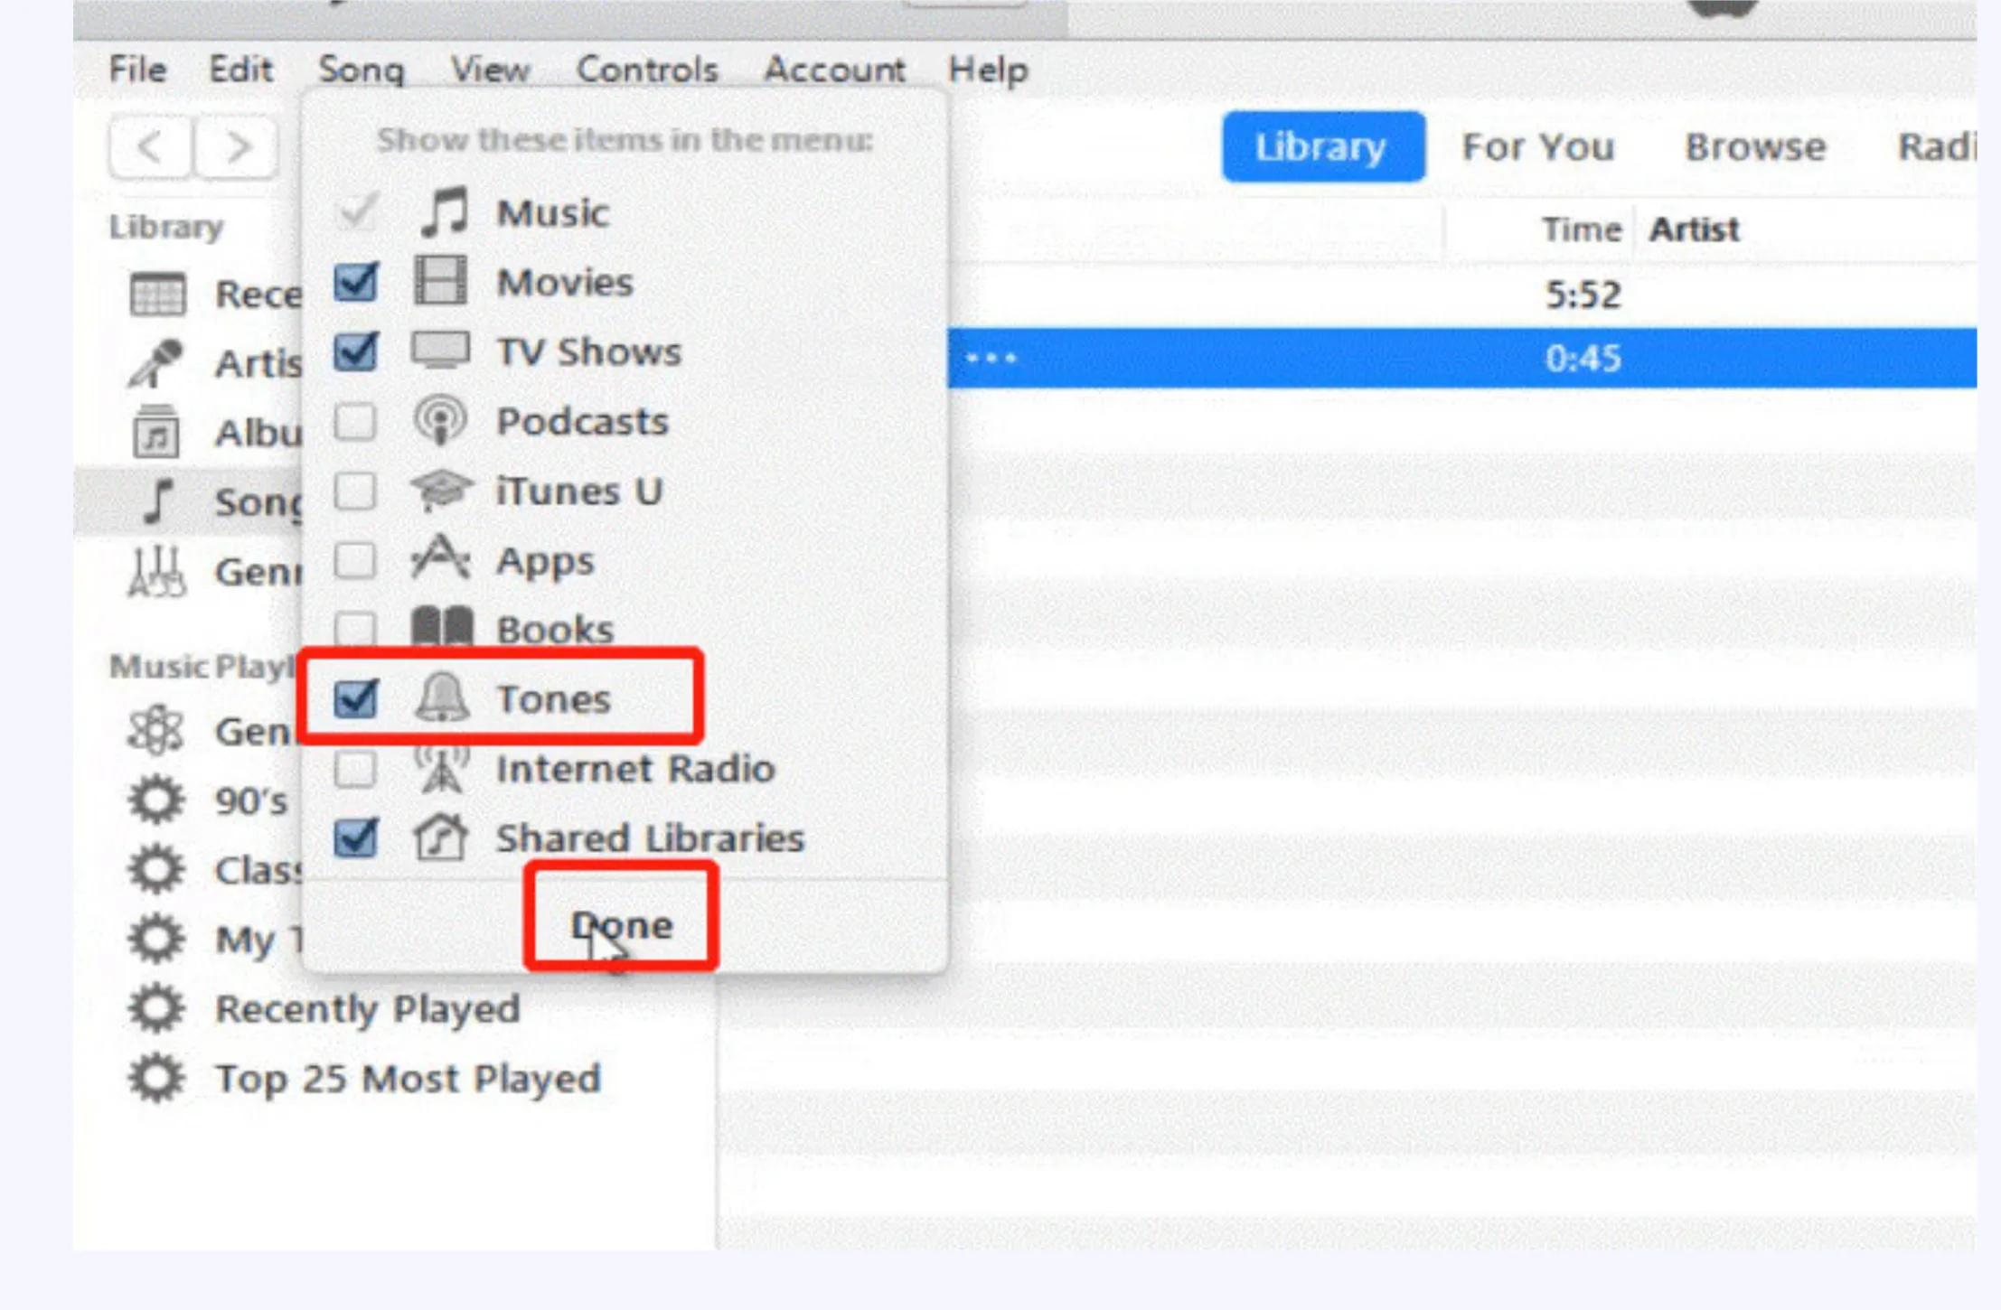This screenshot has height=1310, width=2001.
Task: Click the Tones bell icon
Action: coord(441,697)
